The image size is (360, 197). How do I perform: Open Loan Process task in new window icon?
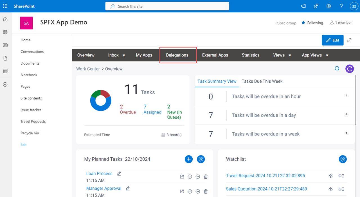[182, 177]
